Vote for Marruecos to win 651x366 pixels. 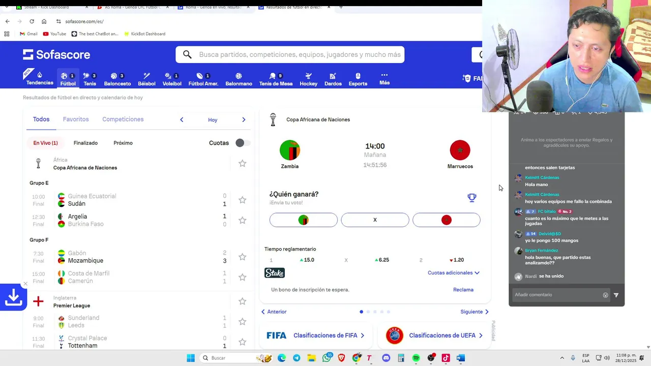tap(447, 220)
